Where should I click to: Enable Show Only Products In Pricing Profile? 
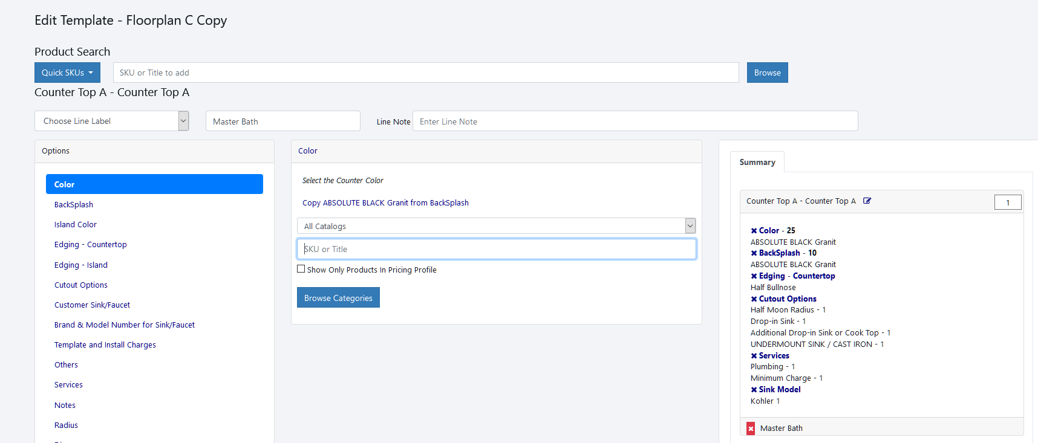click(x=301, y=269)
